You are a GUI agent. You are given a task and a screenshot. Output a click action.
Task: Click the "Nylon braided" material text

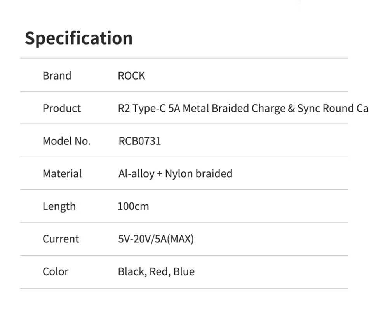click(x=198, y=173)
